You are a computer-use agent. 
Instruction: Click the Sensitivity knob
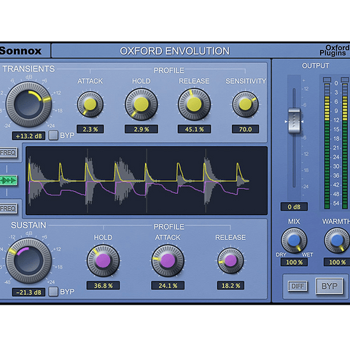coord(245,104)
